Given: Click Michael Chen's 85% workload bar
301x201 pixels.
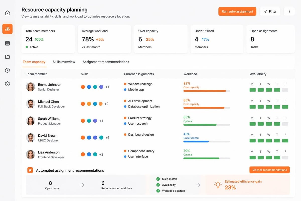Looking at the screenshot, I should (207, 108).
